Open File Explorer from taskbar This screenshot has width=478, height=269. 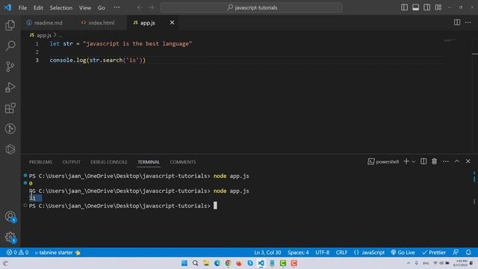point(206,263)
